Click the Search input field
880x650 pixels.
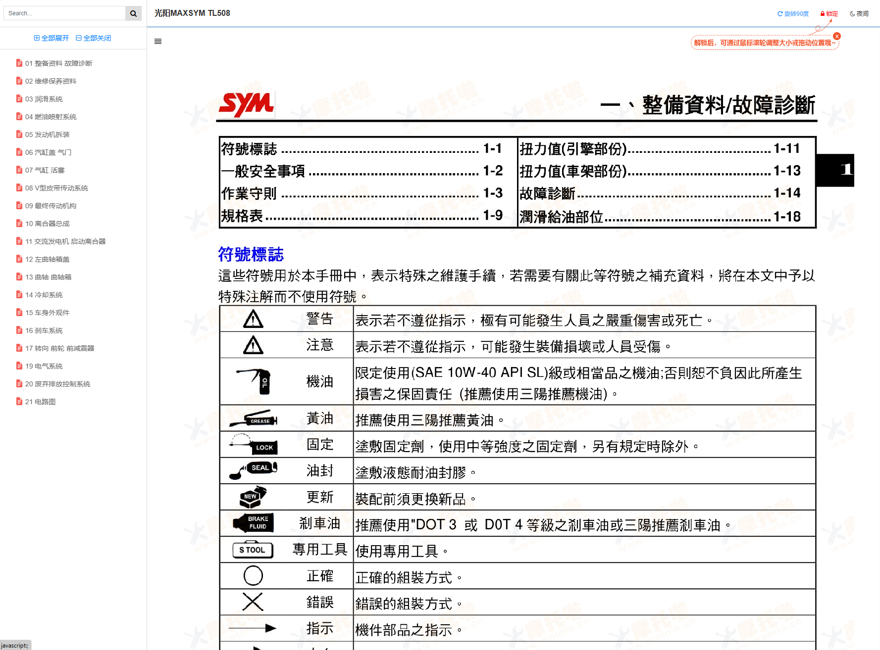pyautogui.click(x=64, y=13)
